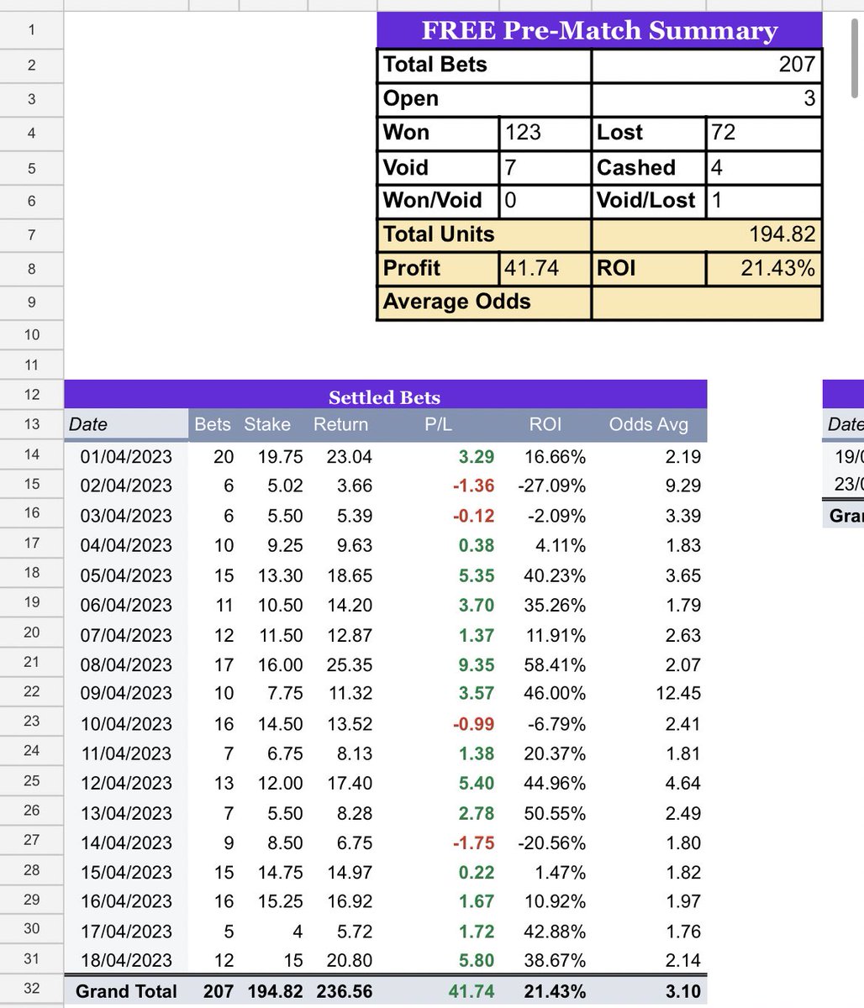The height and width of the screenshot is (1008, 864).
Task: Click the P/L value 9.35
Action: tap(477, 665)
